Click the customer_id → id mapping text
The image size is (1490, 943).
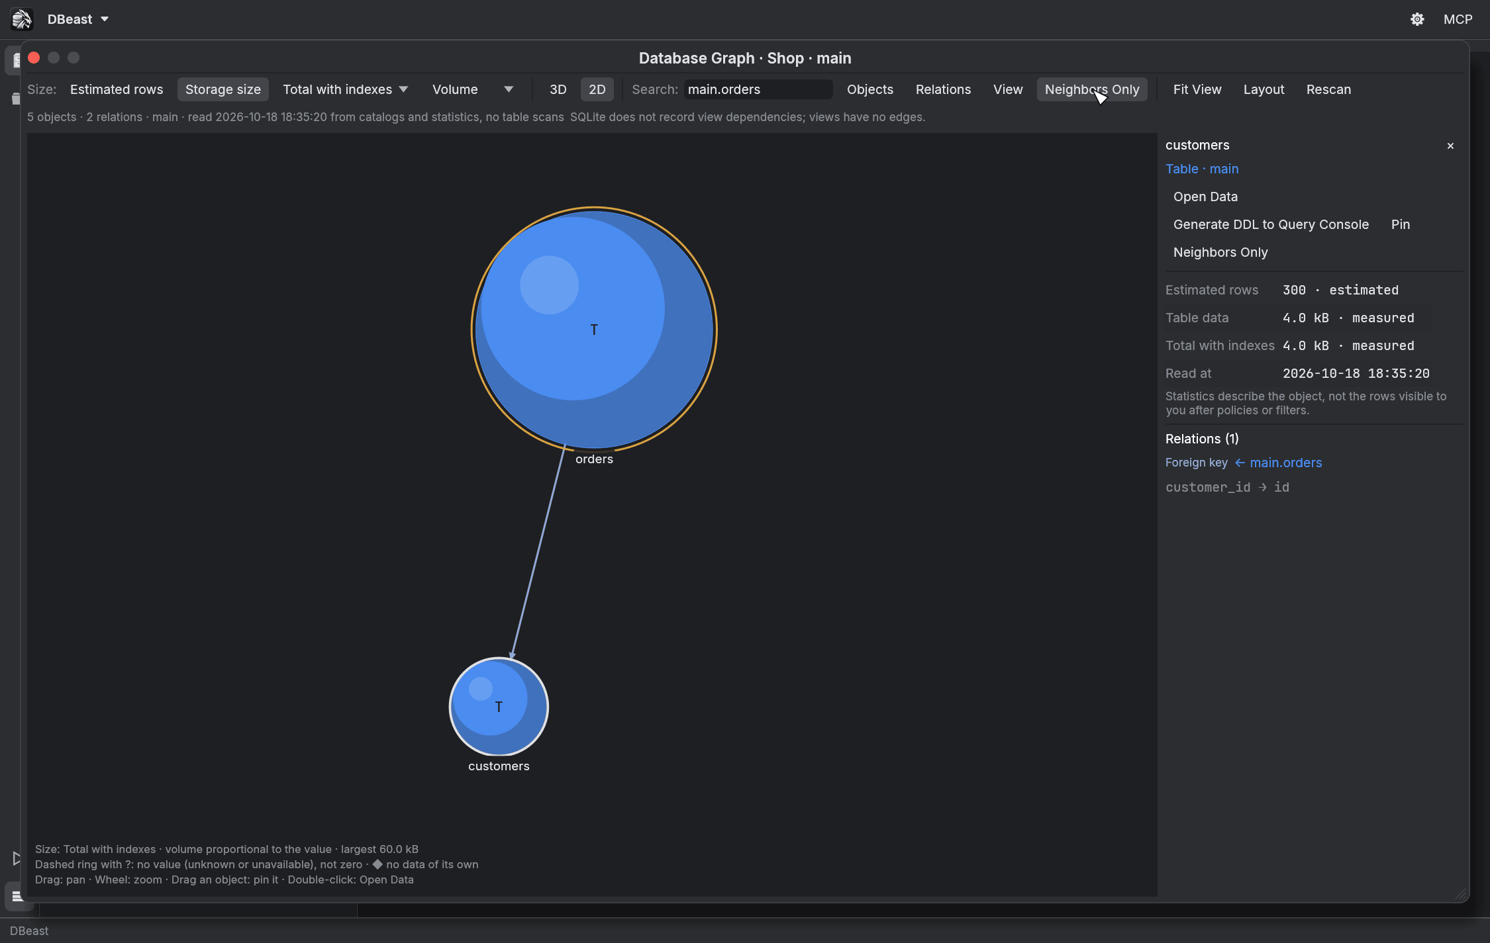1227,487
